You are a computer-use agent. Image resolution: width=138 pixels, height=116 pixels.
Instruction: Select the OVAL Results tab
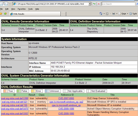click(35, 14)
